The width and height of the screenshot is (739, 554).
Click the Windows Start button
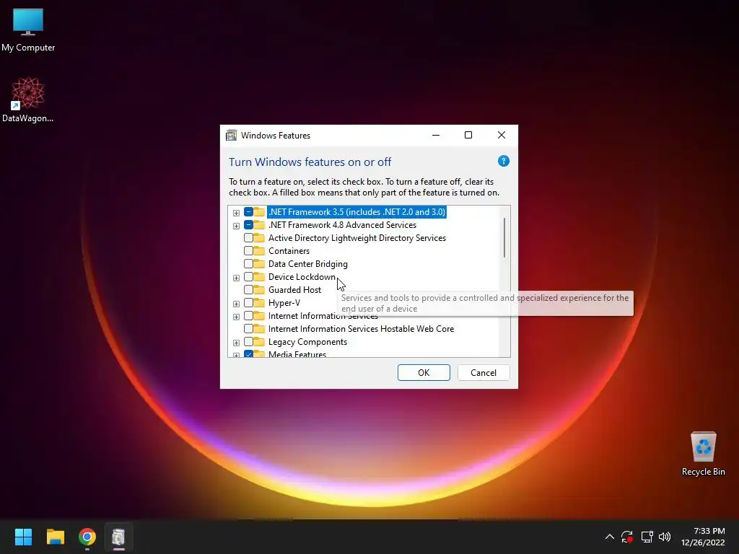pos(23,537)
